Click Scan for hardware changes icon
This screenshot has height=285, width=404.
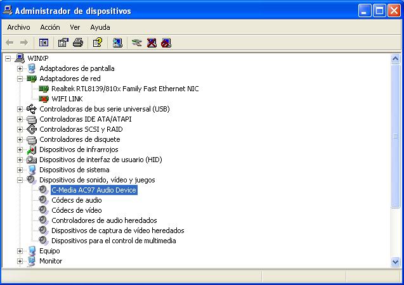(x=117, y=42)
